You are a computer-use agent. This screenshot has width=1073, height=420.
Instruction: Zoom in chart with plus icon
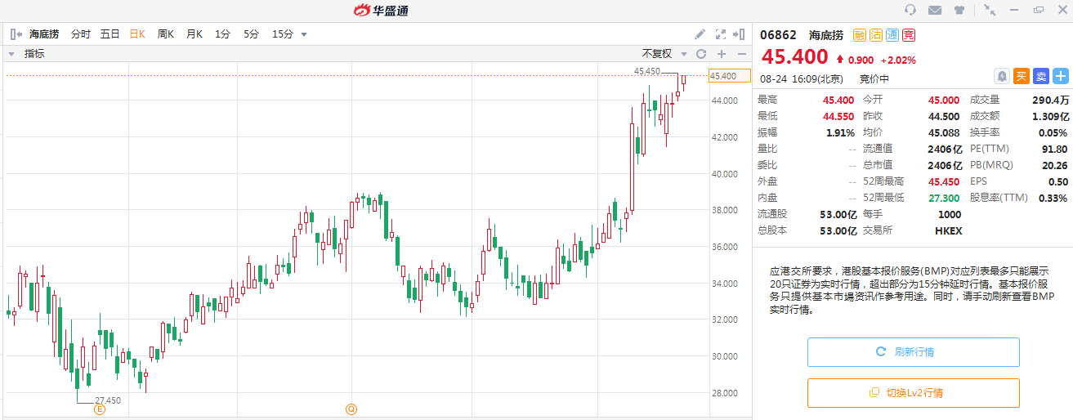721,54
